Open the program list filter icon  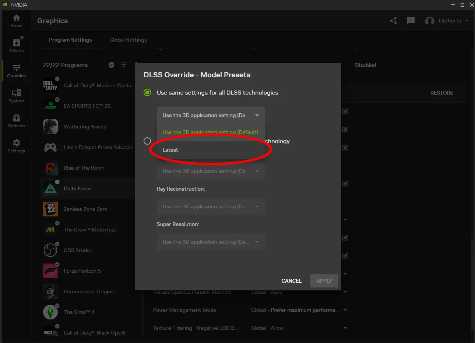[124, 65]
